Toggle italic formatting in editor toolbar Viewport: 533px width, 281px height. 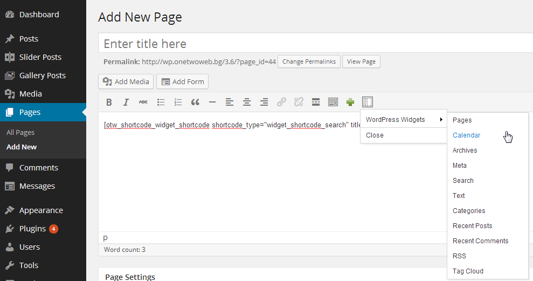click(x=126, y=102)
